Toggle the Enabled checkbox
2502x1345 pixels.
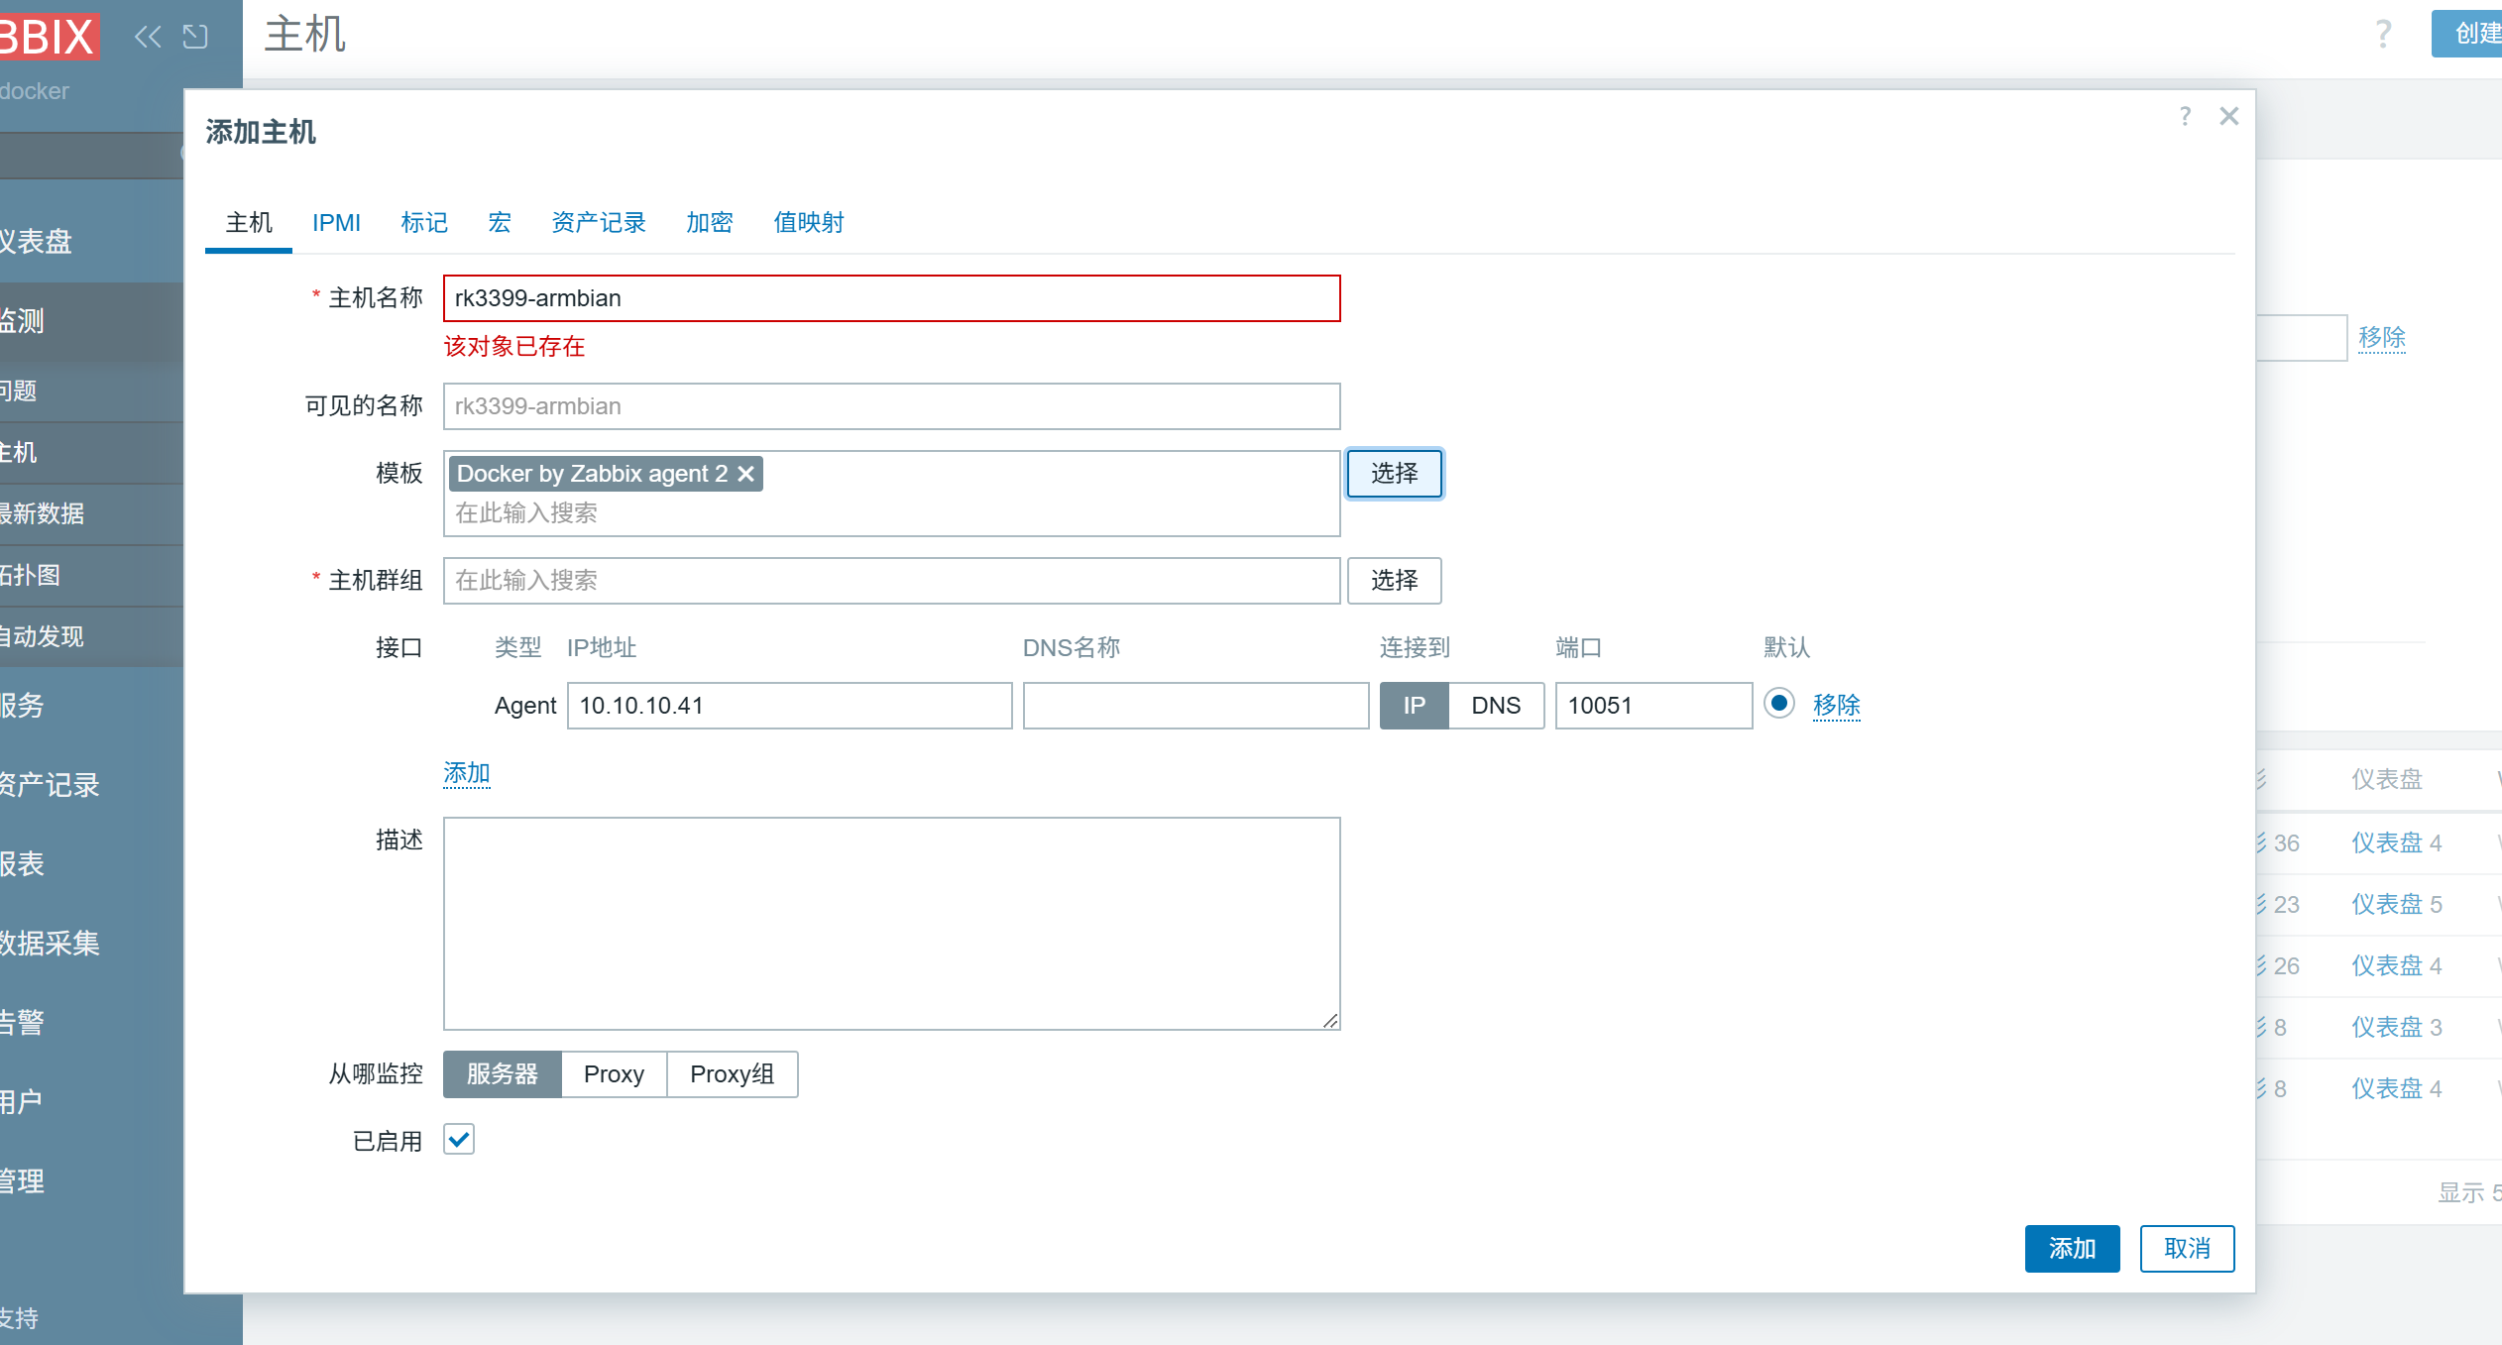459,1140
